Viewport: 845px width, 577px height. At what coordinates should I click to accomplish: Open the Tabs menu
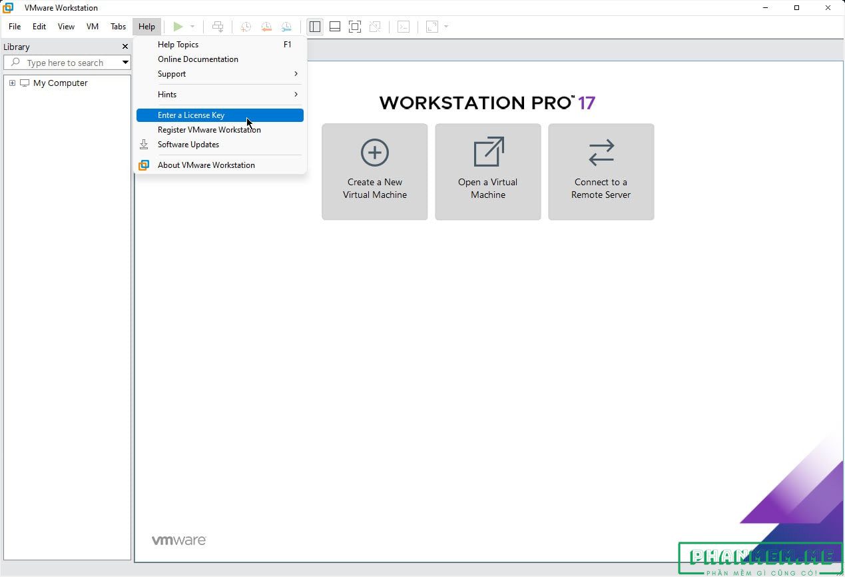(x=118, y=27)
